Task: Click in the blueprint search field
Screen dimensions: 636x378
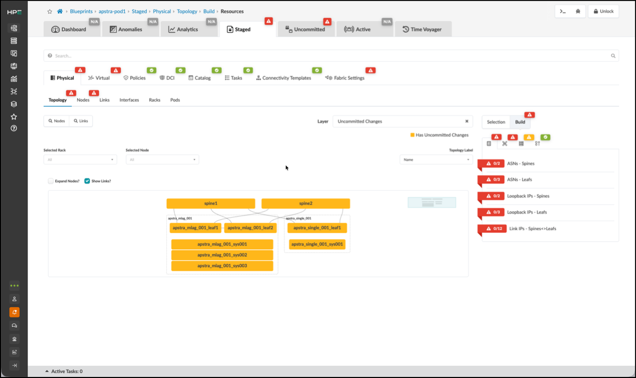Action: tap(331, 55)
